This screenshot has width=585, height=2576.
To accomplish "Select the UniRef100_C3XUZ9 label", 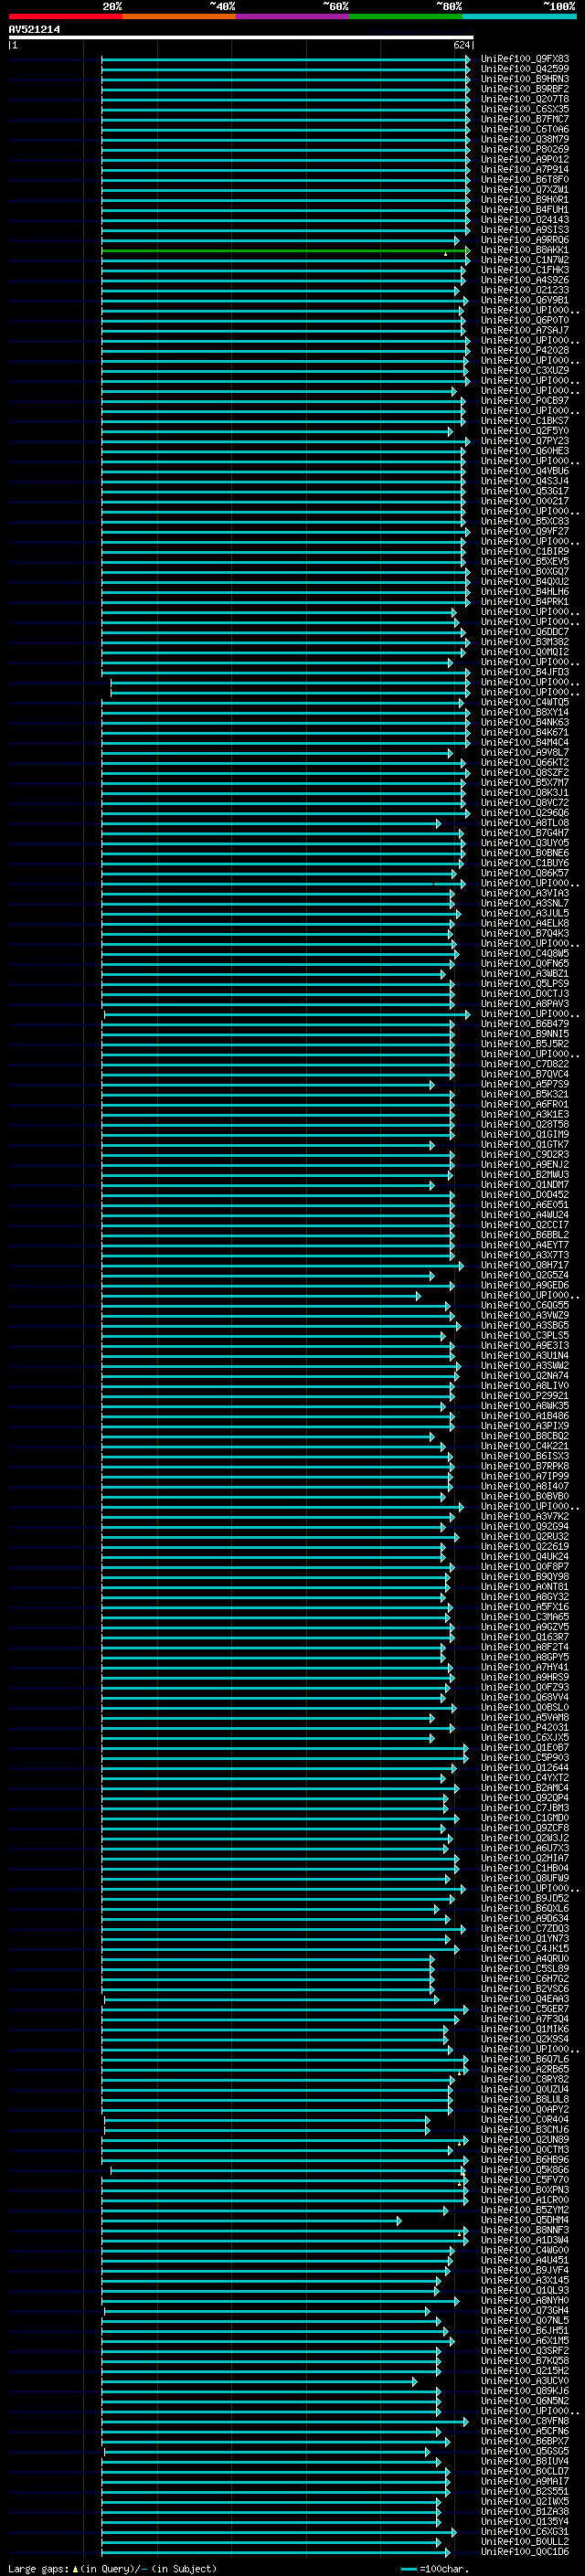I will tap(524, 370).
